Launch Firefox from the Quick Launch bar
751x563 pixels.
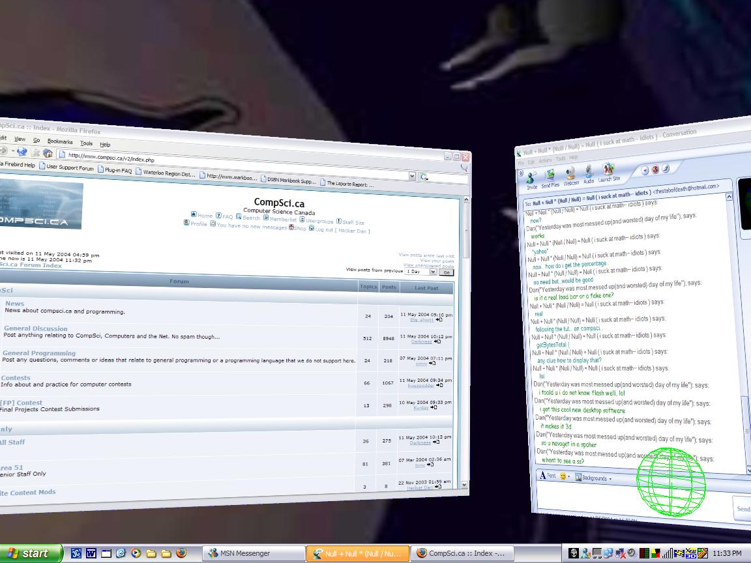pyautogui.click(x=181, y=553)
